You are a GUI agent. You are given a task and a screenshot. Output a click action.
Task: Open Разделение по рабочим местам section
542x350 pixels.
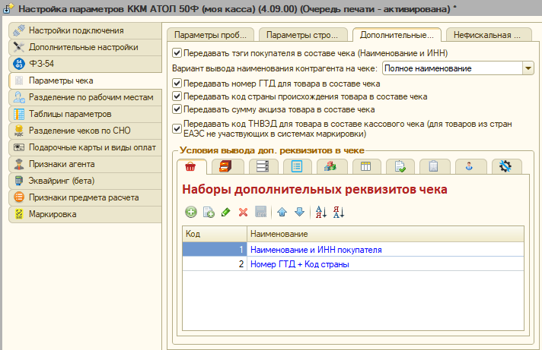85,97
